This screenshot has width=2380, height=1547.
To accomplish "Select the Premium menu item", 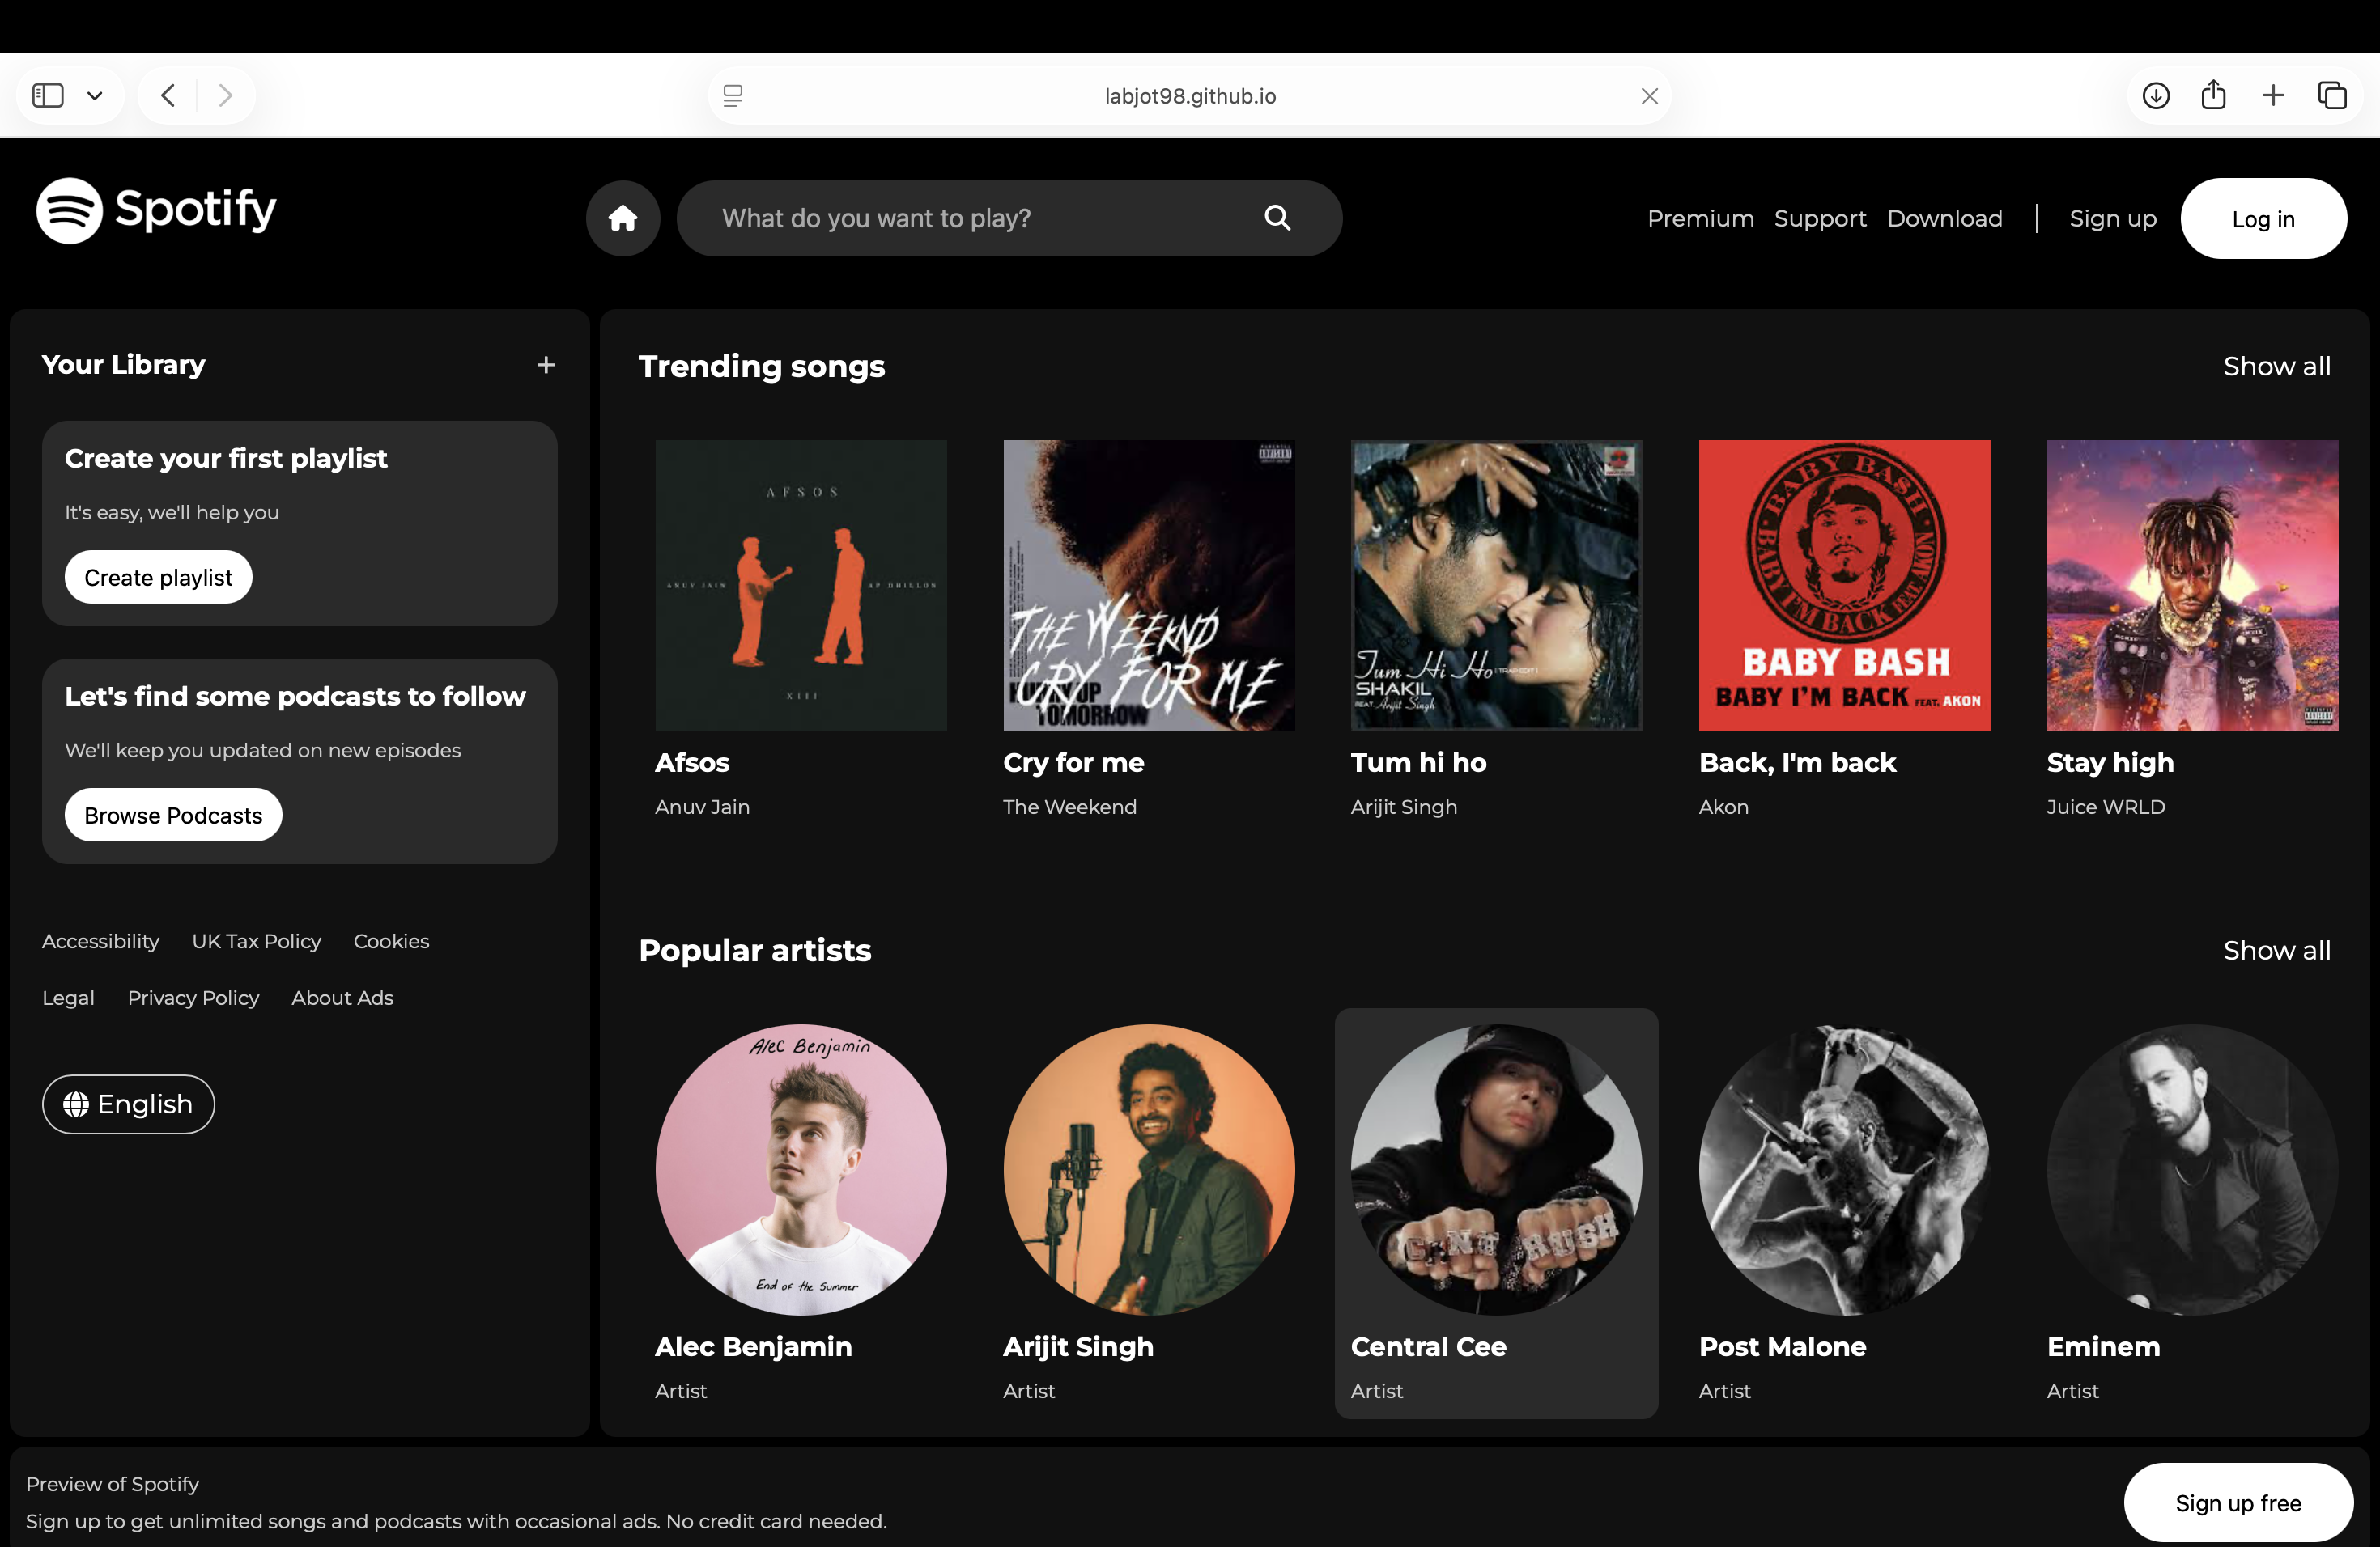I will [x=1699, y=218].
